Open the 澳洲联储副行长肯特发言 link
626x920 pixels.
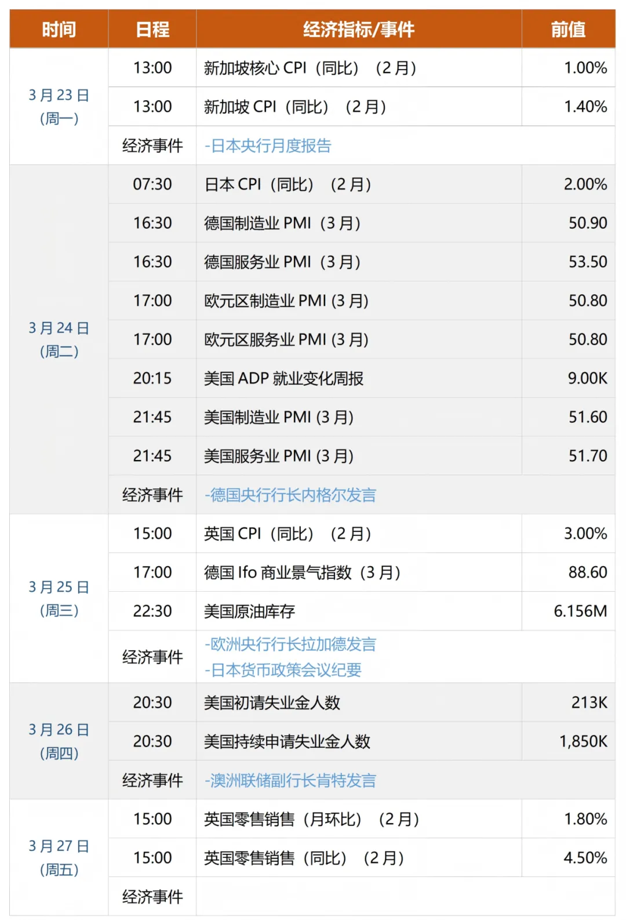tap(290, 780)
